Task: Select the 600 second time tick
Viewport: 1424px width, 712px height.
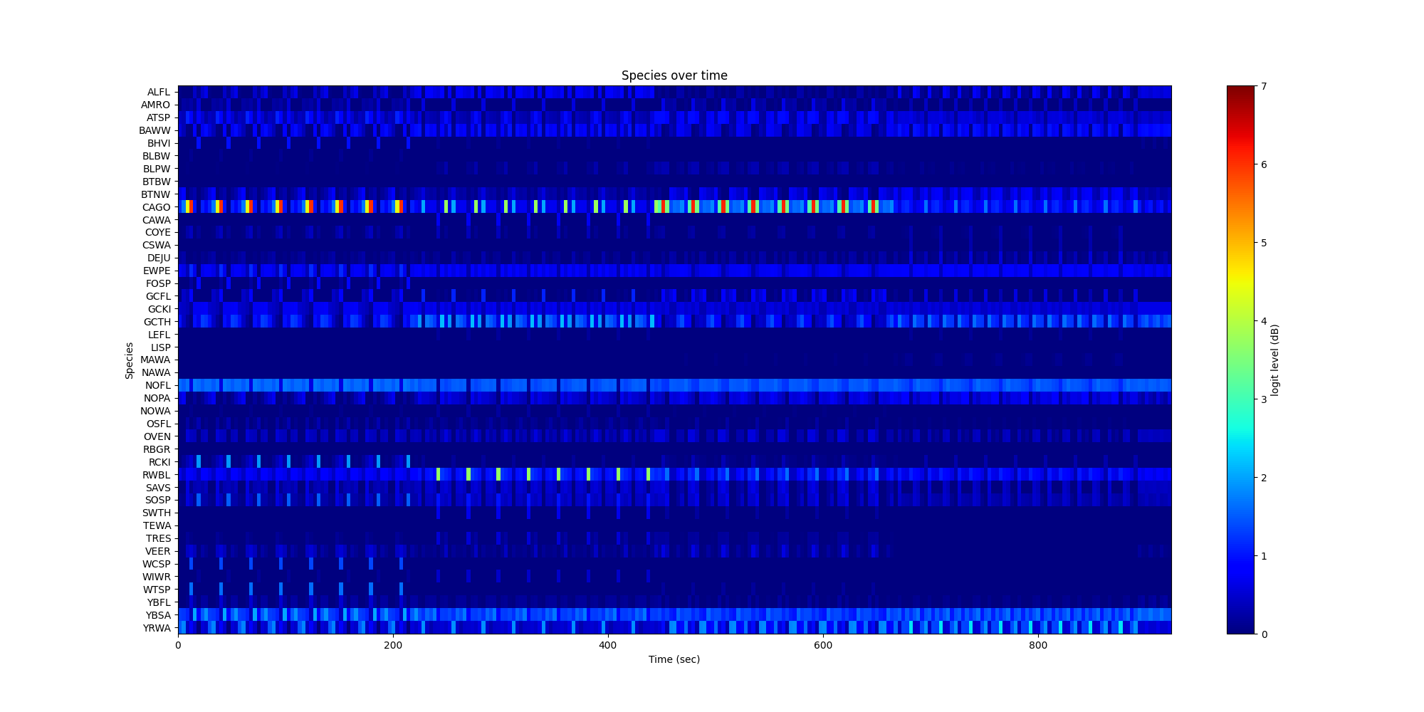Action: [822, 646]
